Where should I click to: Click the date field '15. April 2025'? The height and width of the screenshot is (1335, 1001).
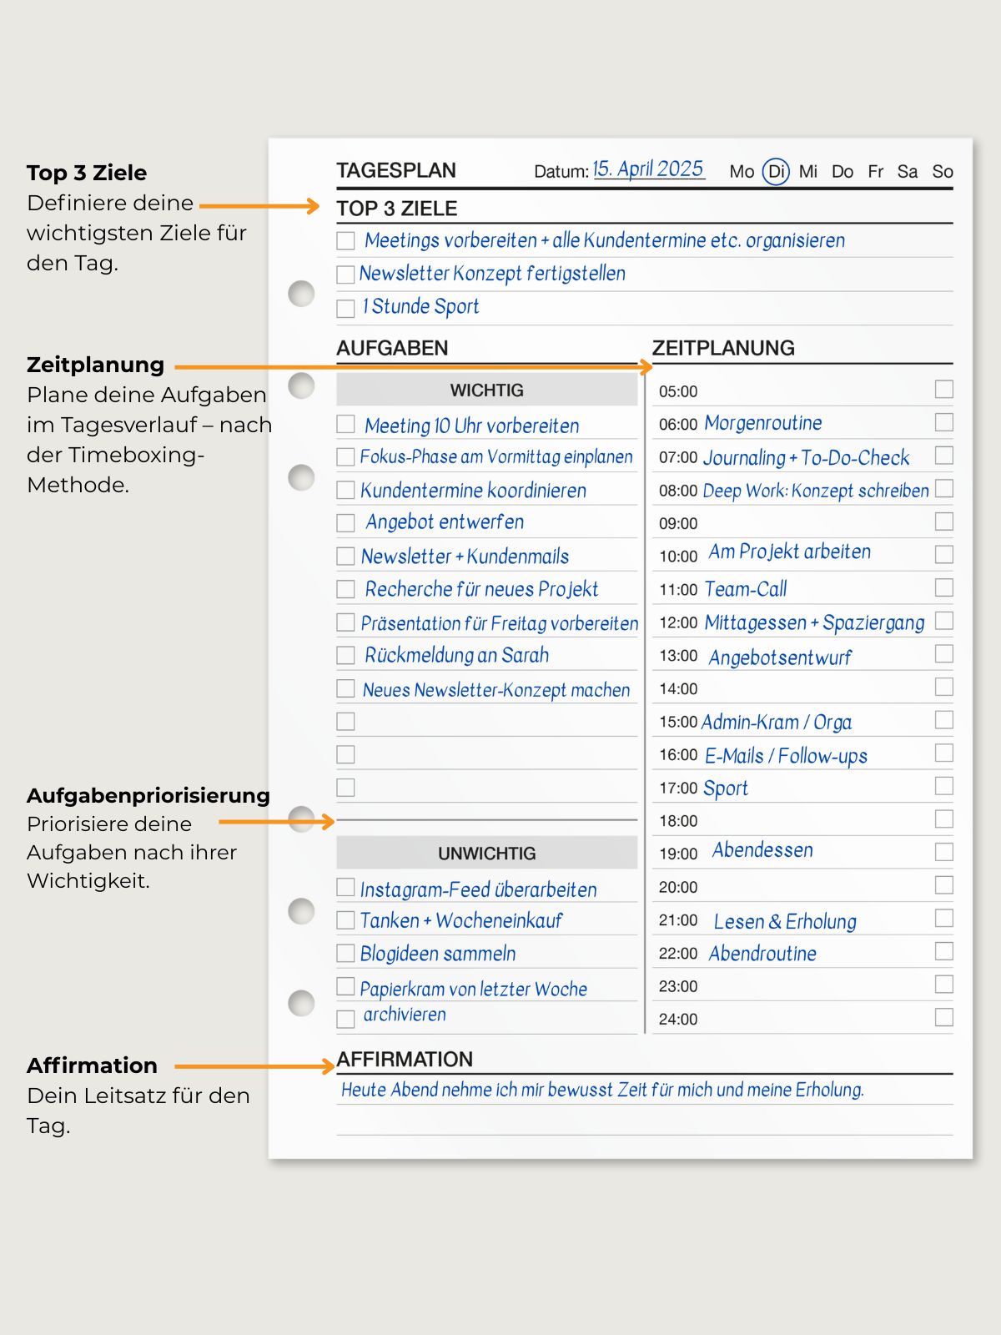[x=648, y=169]
